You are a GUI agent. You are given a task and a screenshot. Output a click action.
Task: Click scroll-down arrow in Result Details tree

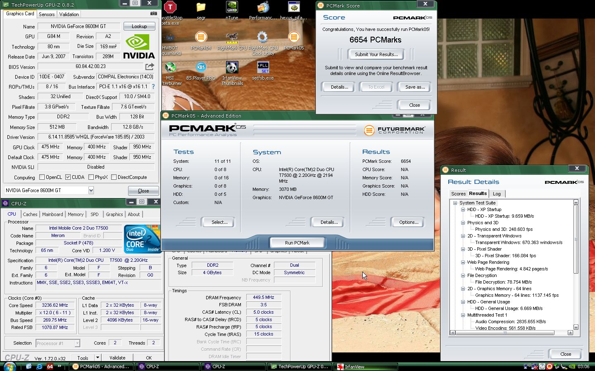[576, 327]
